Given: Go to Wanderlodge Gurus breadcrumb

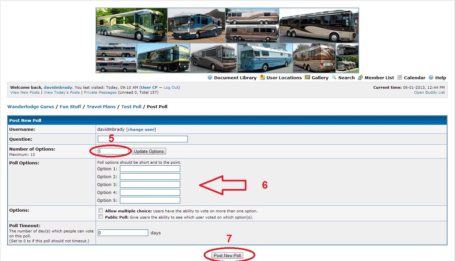Looking at the screenshot, I should 31,107.
